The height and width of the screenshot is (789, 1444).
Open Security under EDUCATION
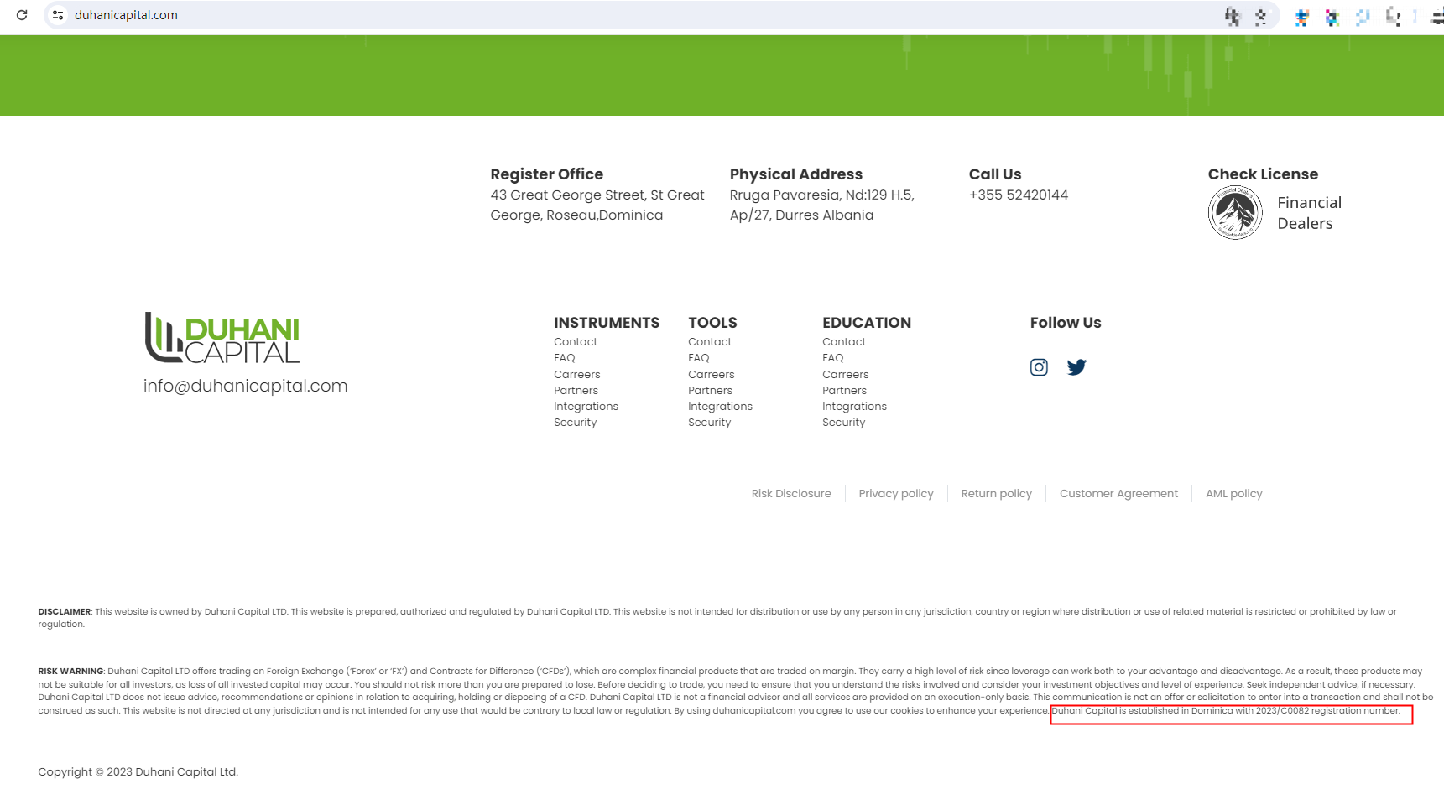point(844,423)
